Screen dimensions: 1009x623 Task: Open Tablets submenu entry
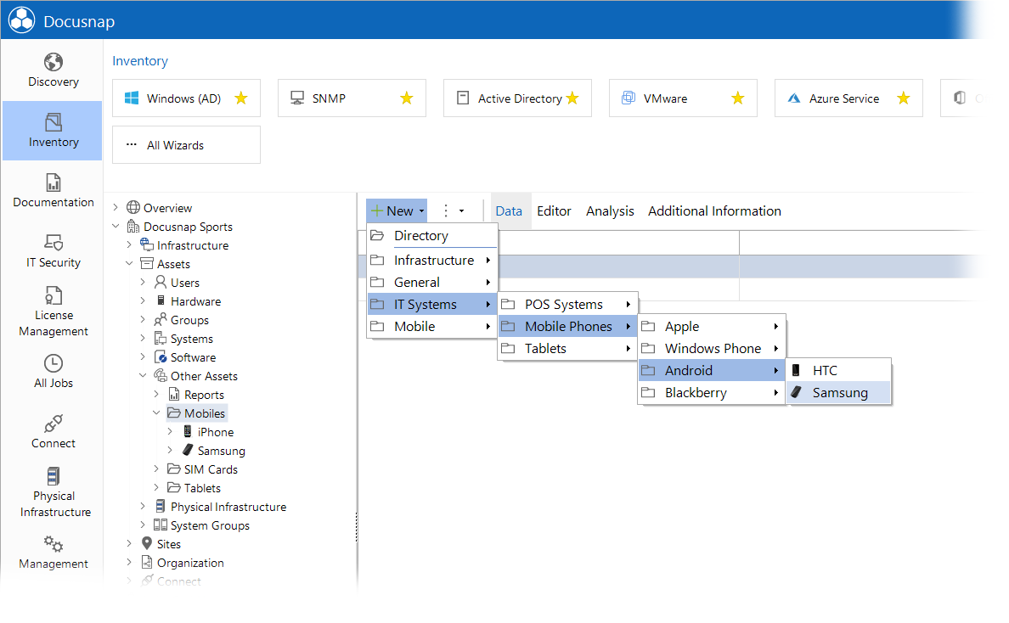pos(567,349)
